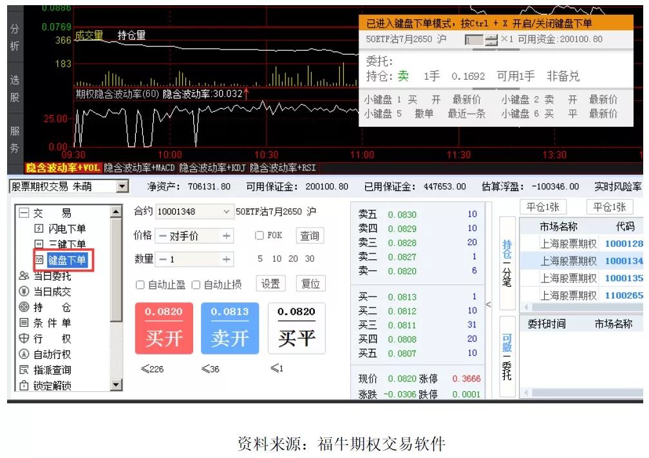649x458 pixels.
Task: Increase quantity with the plus button
Action: (x=227, y=259)
